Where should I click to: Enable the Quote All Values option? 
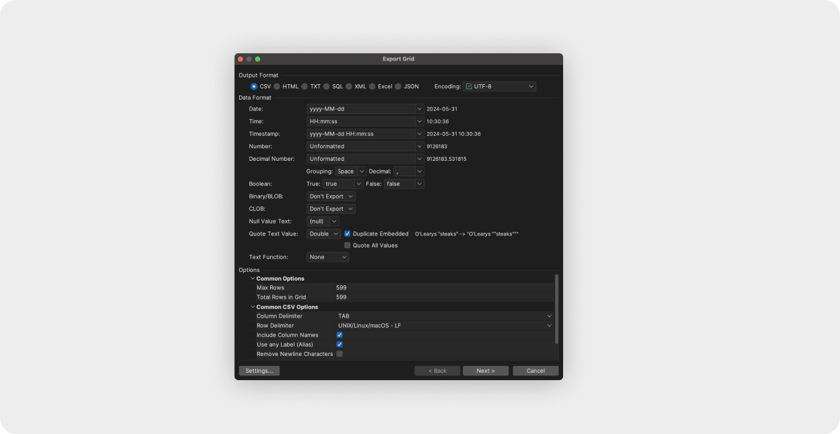click(x=347, y=245)
